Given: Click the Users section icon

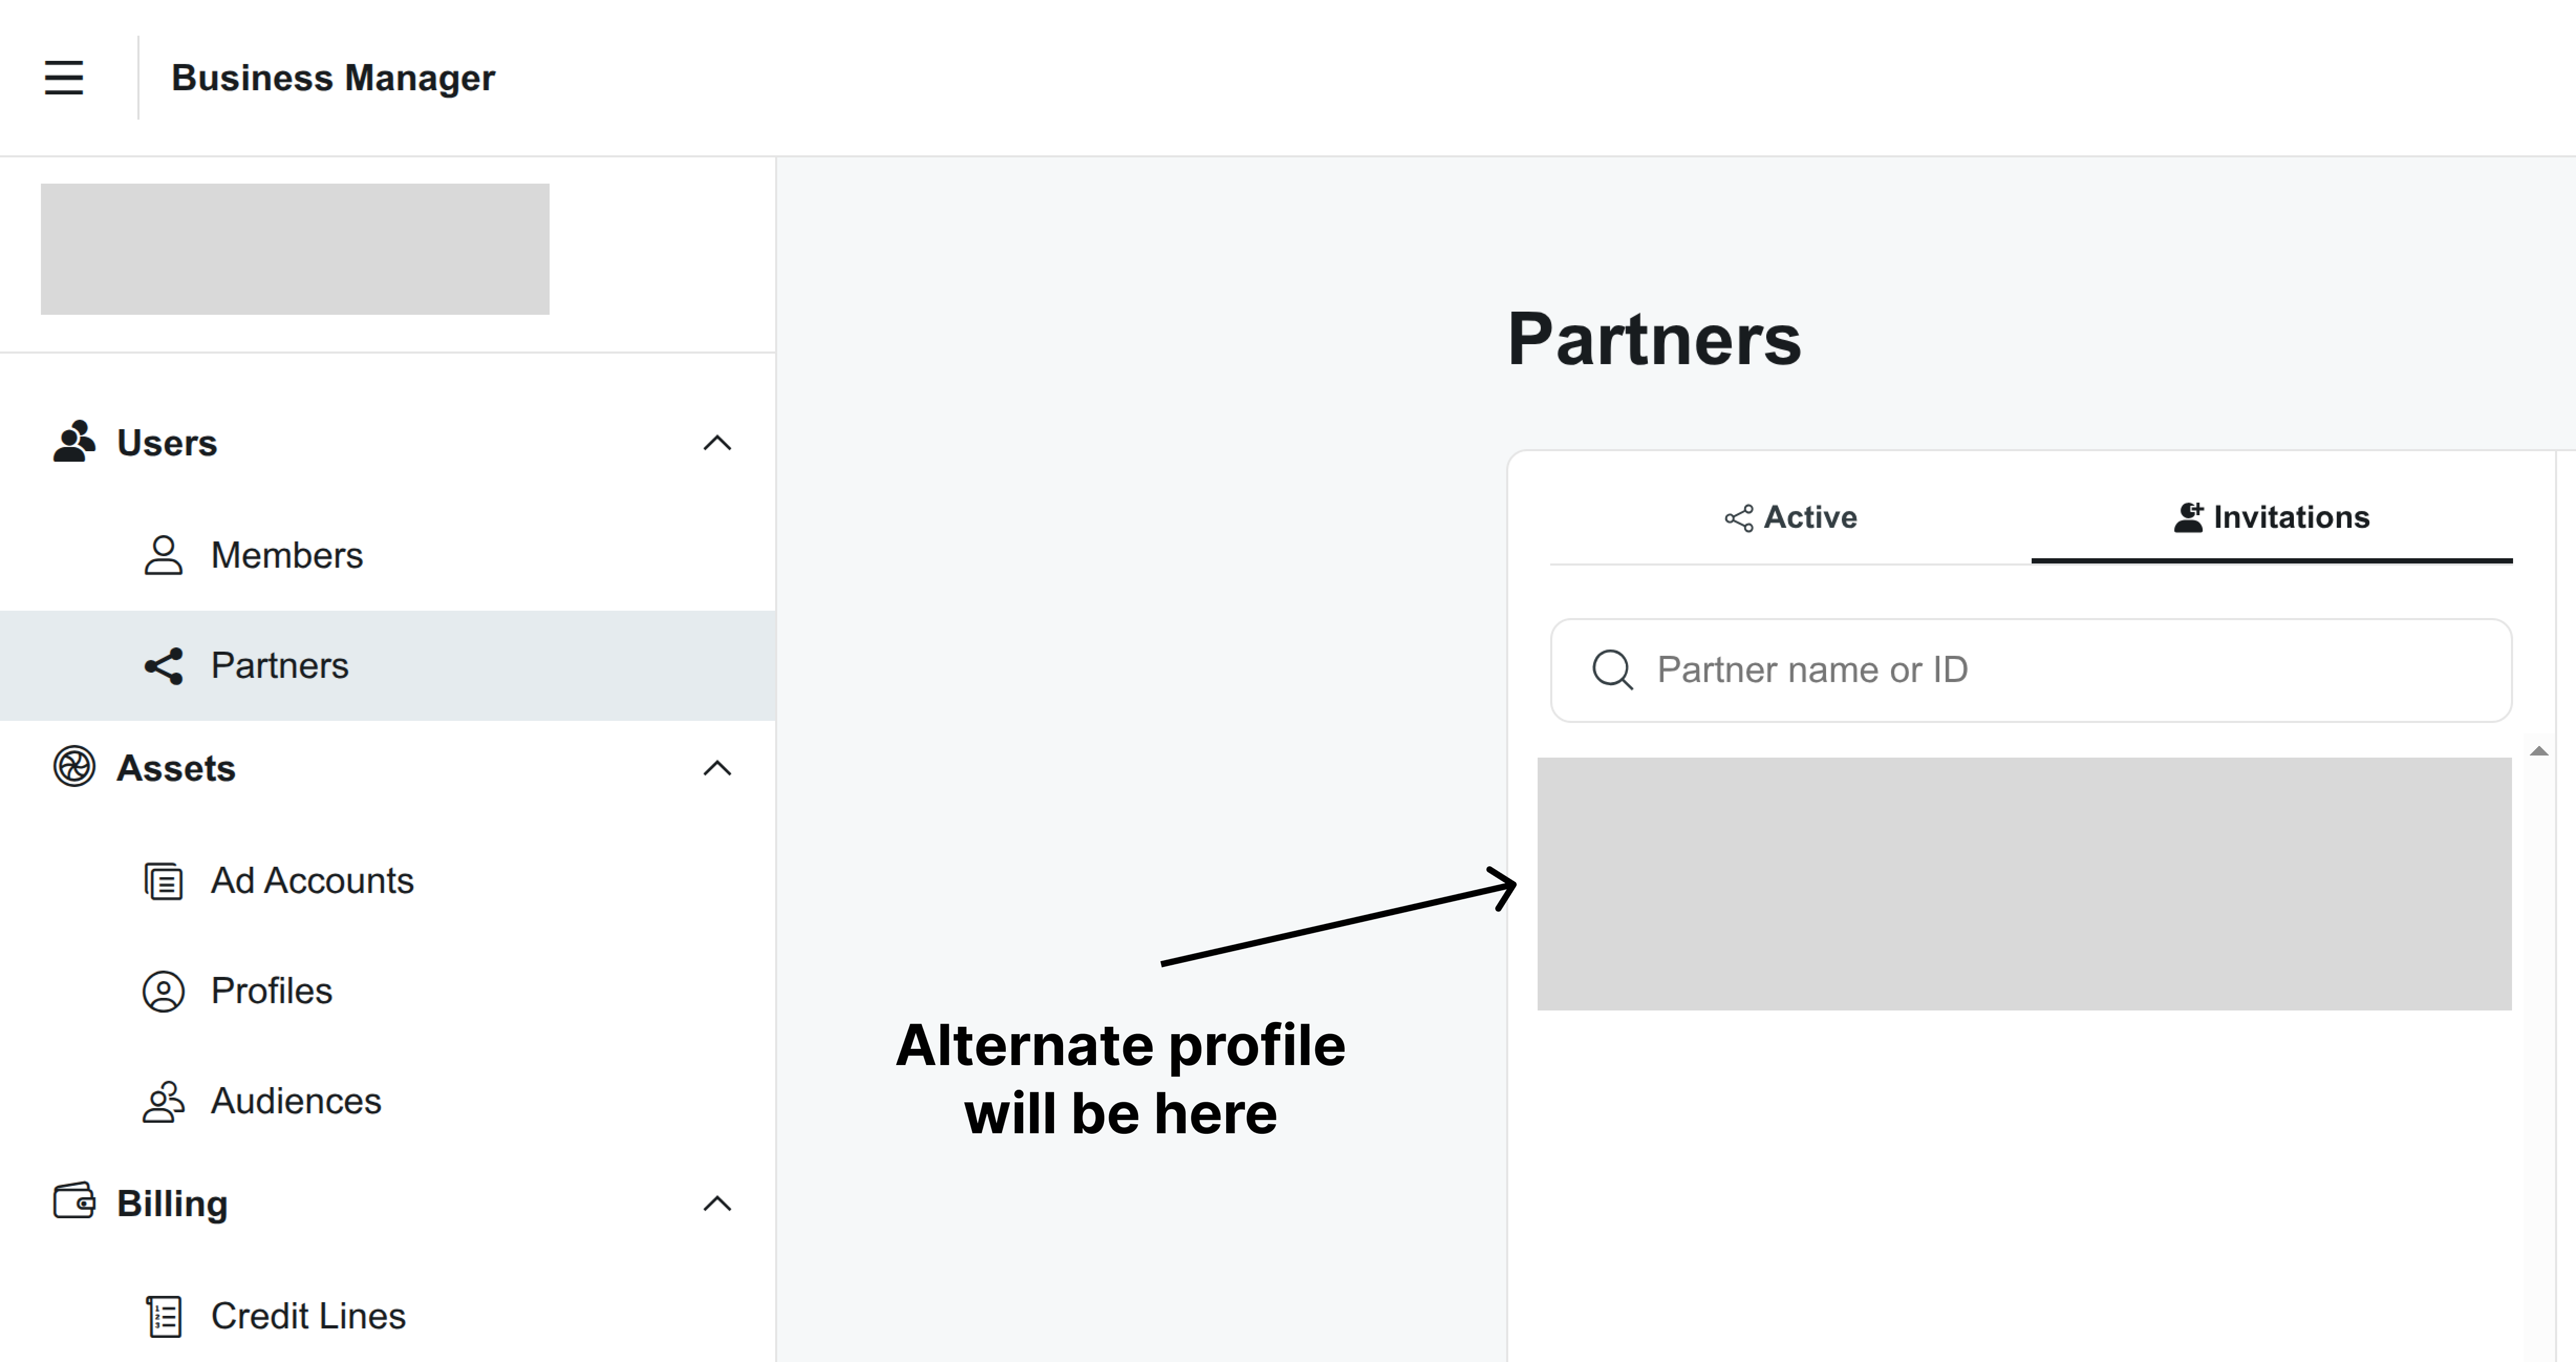Looking at the screenshot, I should point(73,441).
